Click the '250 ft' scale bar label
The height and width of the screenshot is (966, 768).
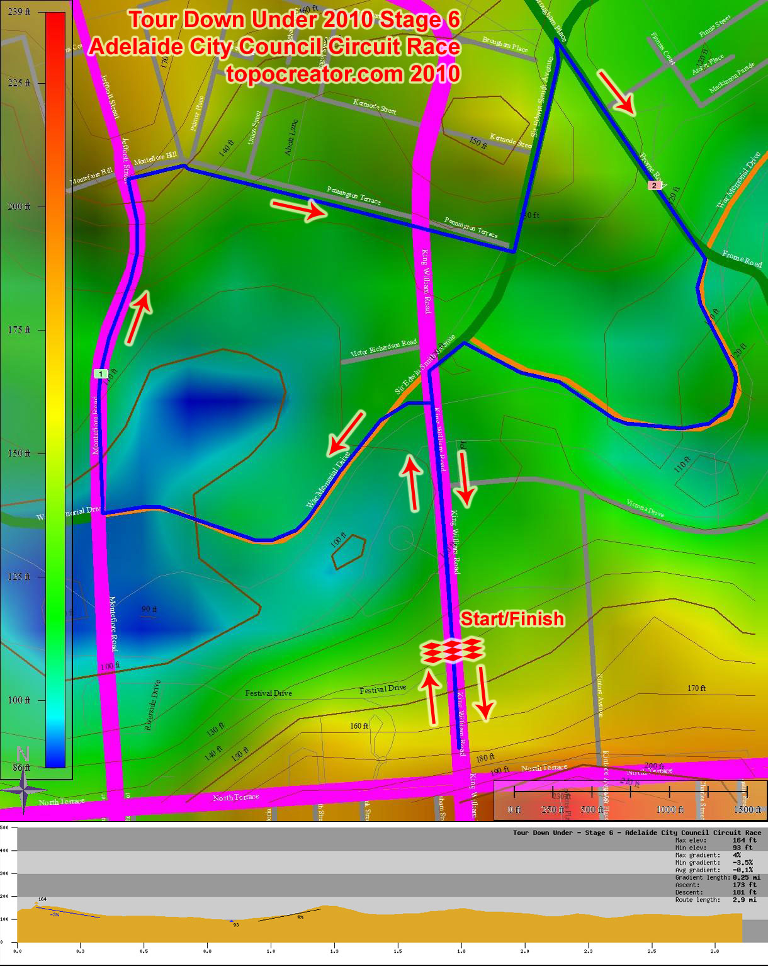(x=553, y=810)
